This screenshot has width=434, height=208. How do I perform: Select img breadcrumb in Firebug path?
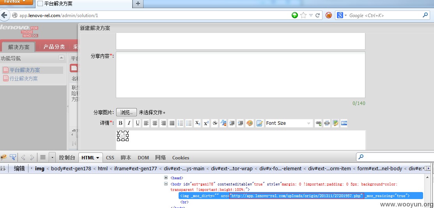40,168
